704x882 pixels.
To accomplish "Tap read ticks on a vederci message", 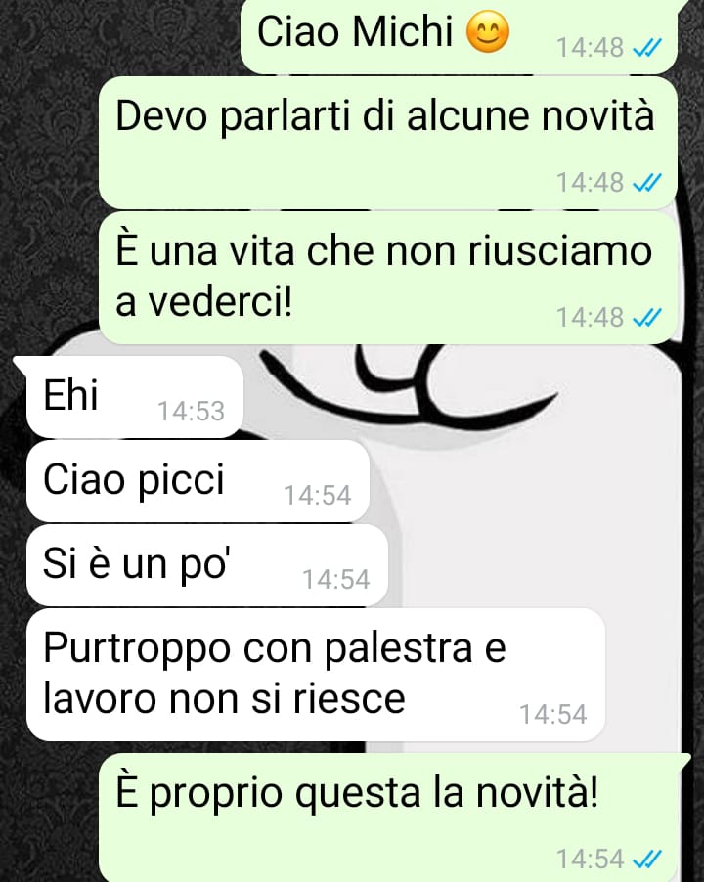I will tap(647, 317).
